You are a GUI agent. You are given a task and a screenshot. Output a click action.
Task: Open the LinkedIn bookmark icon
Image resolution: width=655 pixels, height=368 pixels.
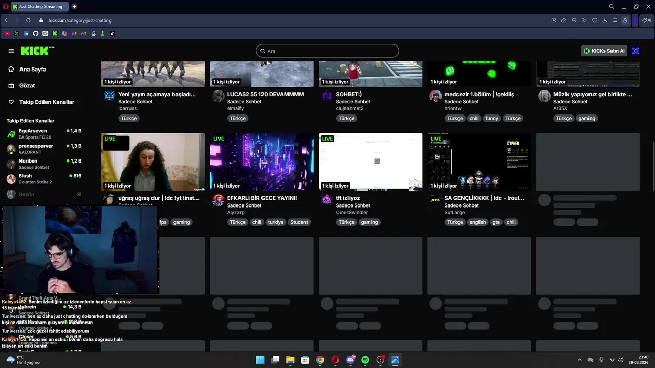tap(26, 34)
